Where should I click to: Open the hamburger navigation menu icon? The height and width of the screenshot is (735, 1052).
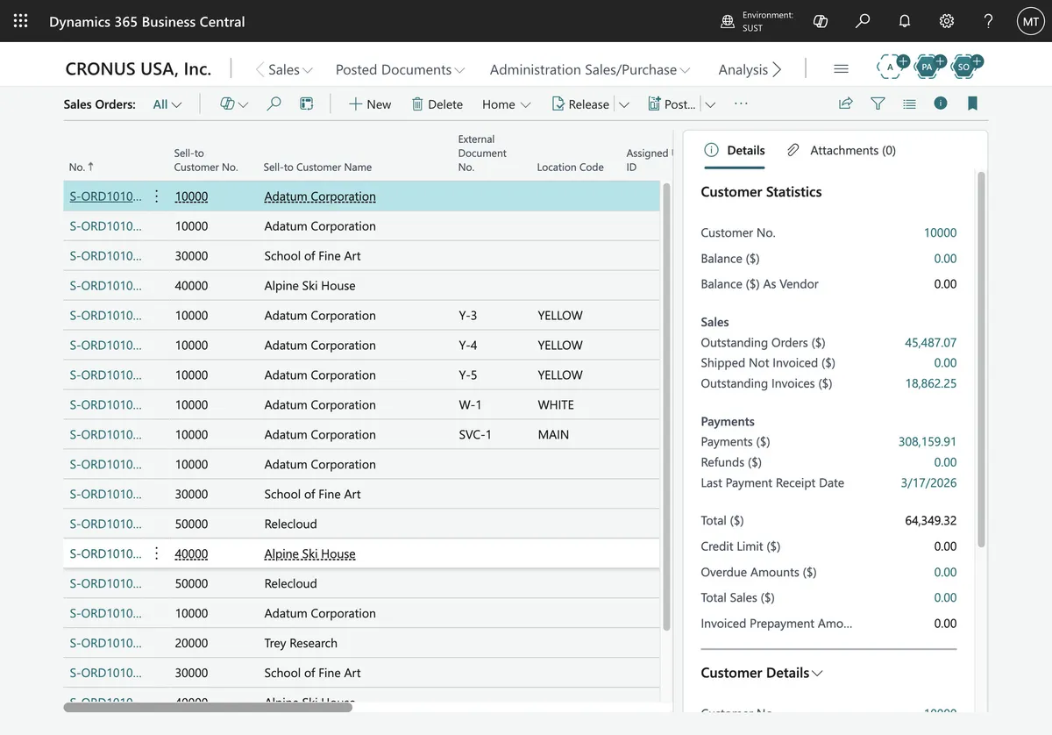tap(841, 68)
